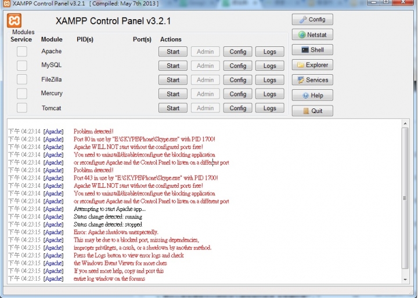Launch the Shell terminal button
Viewport: 418px width, 298px height.
point(312,50)
